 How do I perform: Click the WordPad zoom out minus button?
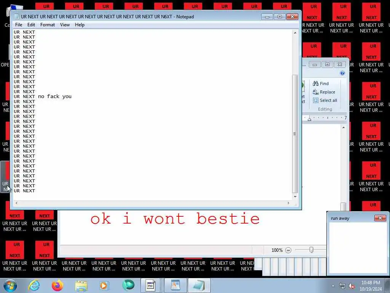point(288,250)
